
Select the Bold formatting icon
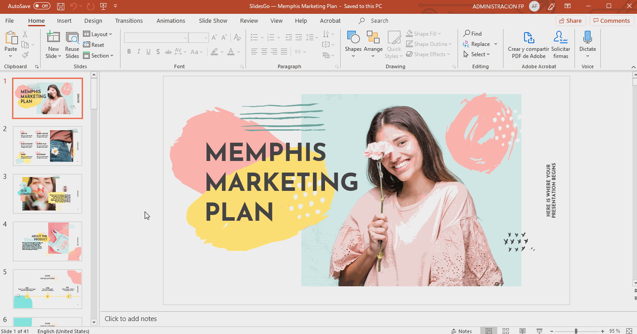[129, 52]
